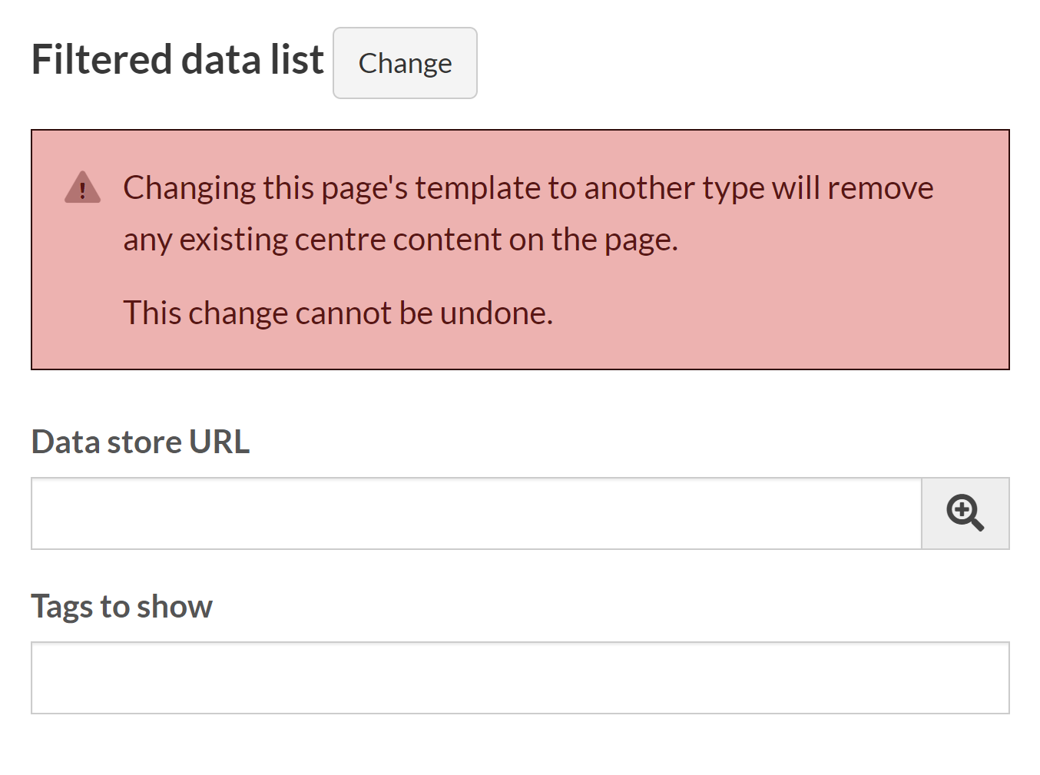Click the Tags to show field label
This screenshot has height=775, width=1040.
pos(121,606)
